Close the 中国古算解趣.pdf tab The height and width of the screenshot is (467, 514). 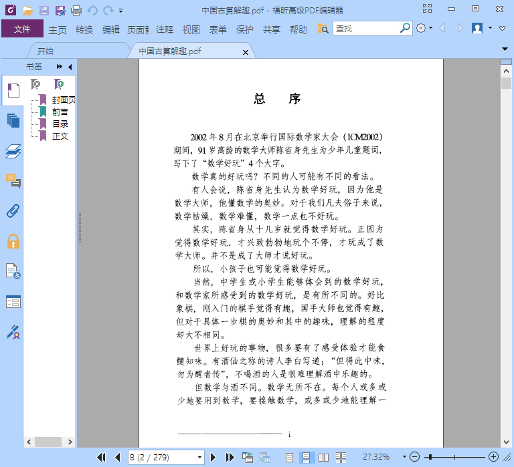coord(245,52)
